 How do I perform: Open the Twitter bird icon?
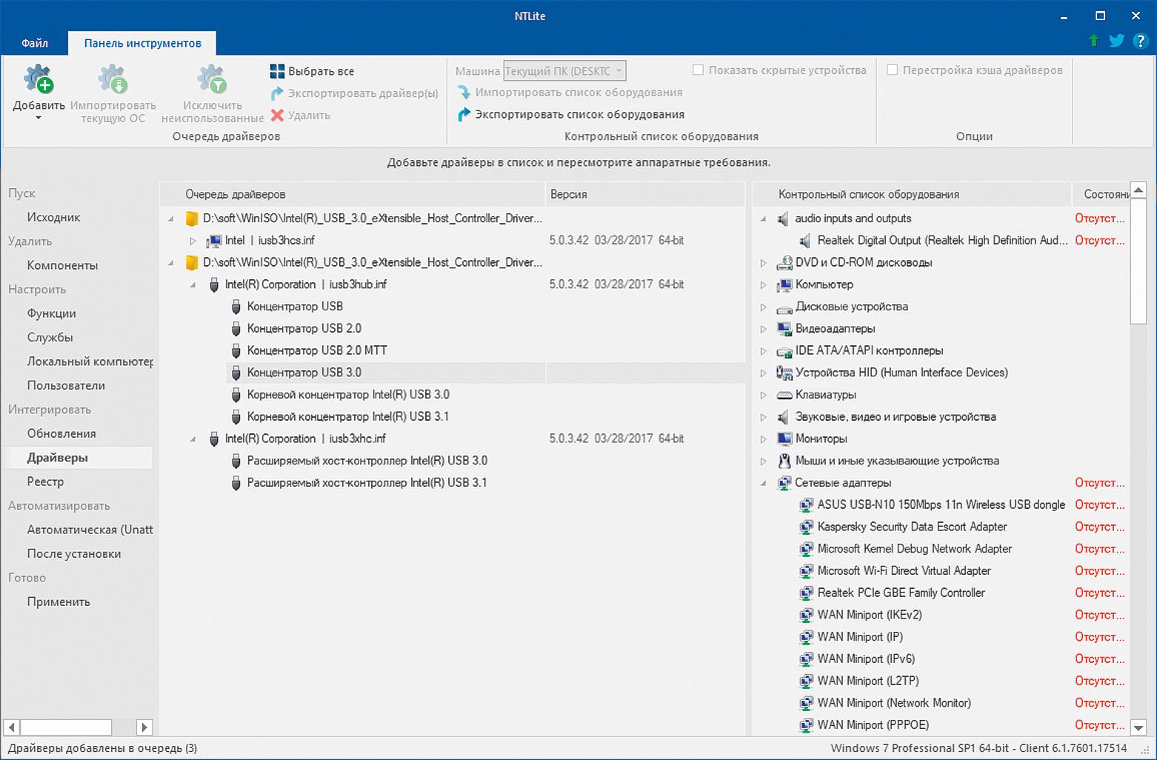(x=1116, y=41)
